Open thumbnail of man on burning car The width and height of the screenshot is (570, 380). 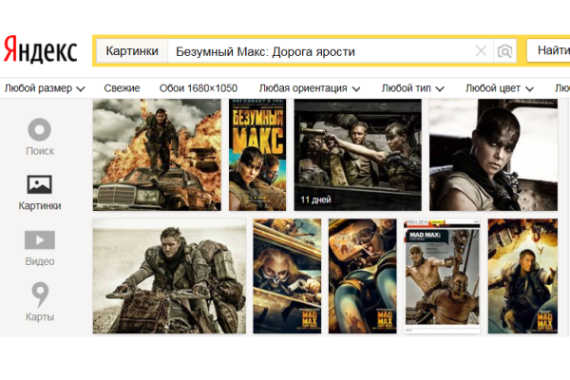point(157,155)
